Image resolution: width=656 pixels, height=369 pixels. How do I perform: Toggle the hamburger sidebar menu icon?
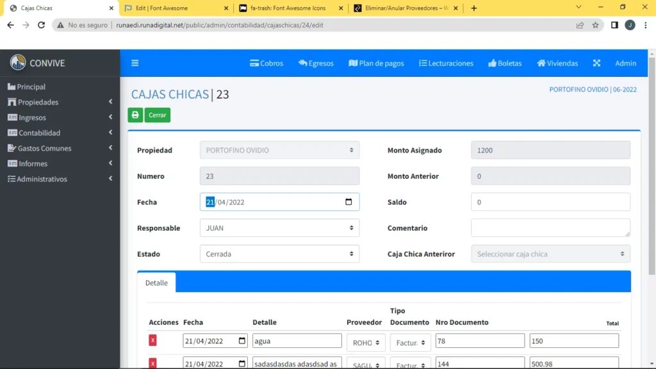(x=135, y=63)
